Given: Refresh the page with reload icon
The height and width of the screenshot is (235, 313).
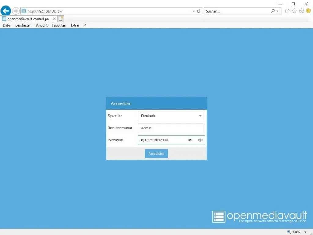Looking at the screenshot, I should (198, 11).
